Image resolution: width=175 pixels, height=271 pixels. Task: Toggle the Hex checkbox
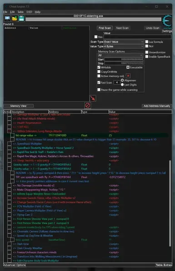click(x=96, y=37)
